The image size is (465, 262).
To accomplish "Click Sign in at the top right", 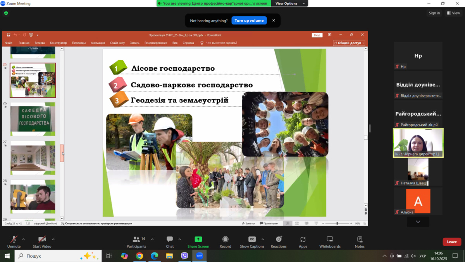I will point(434,13).
